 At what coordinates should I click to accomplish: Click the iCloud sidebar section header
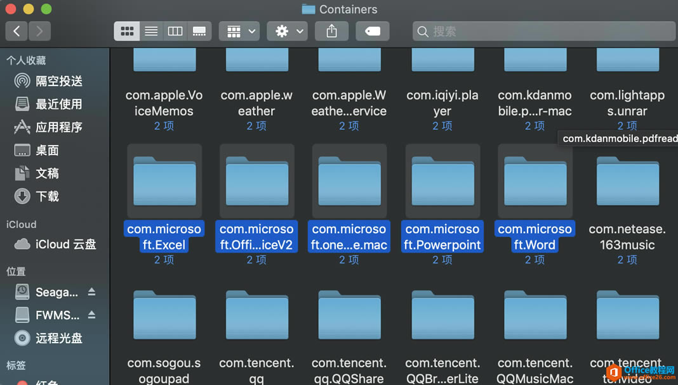coord(21,224)
